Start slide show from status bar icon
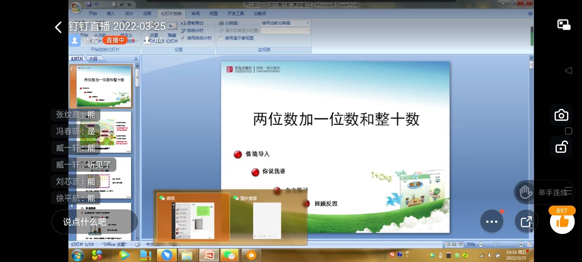582x262 pixels. [x=461, y=245]
